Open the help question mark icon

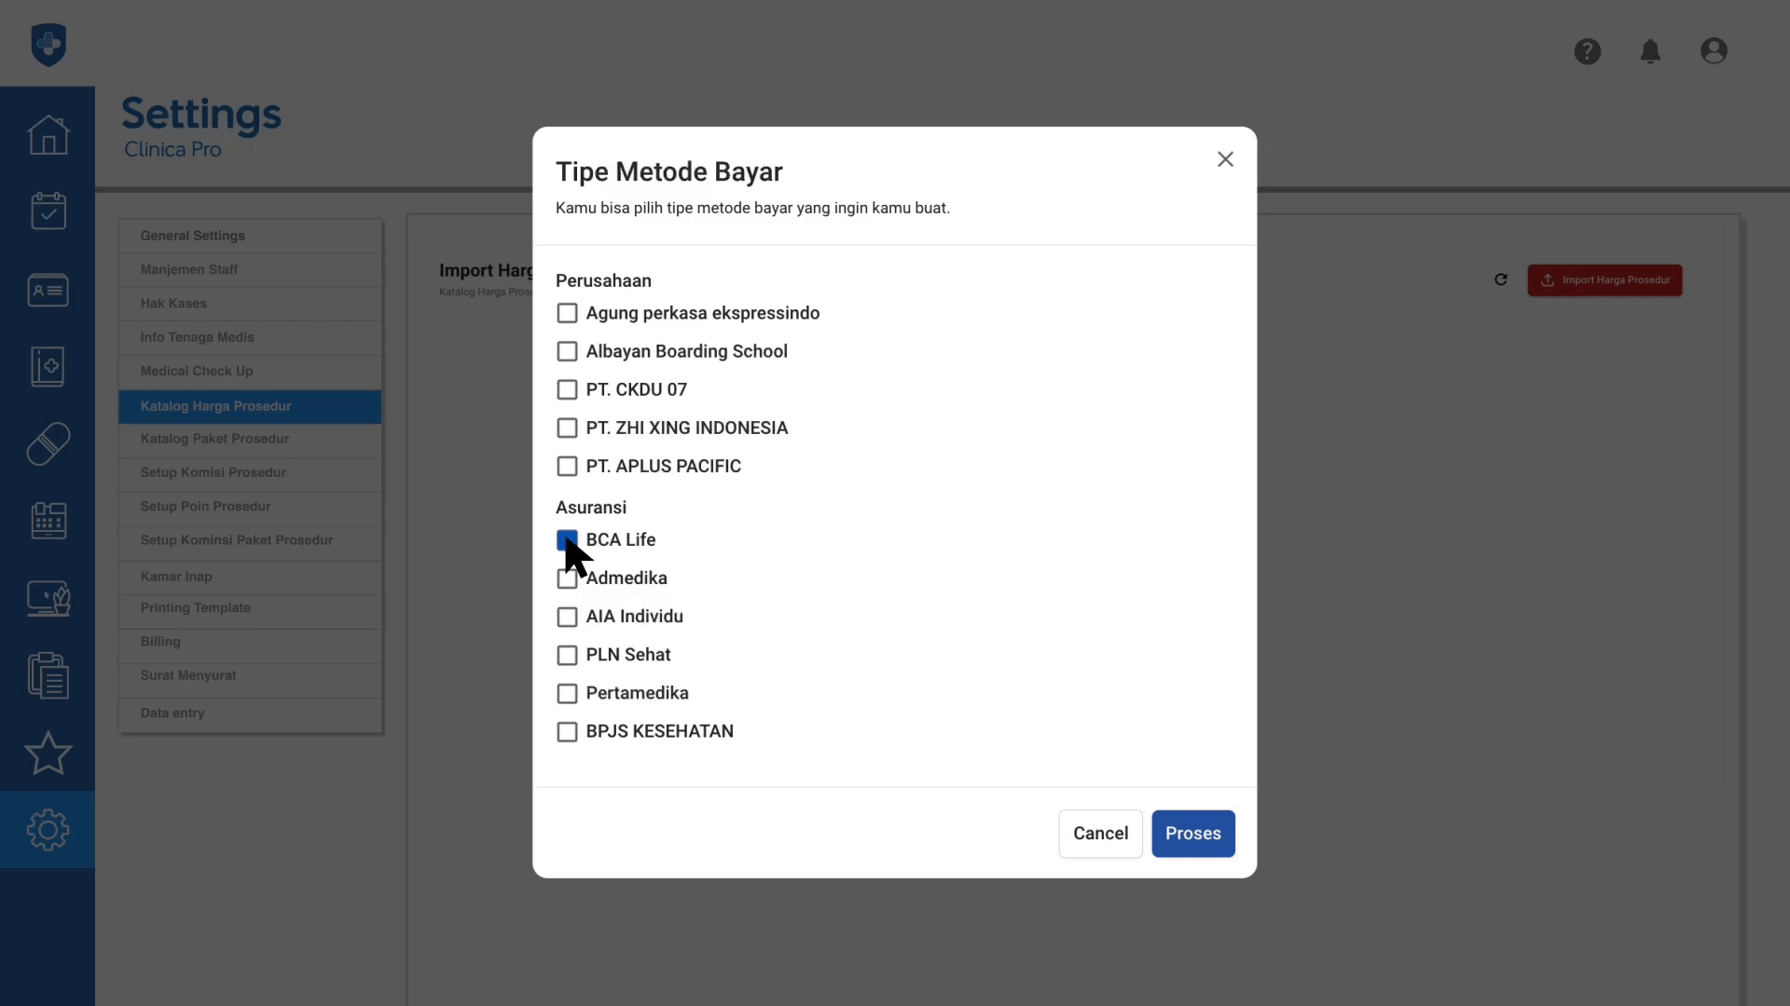(x=1588, y=51)
